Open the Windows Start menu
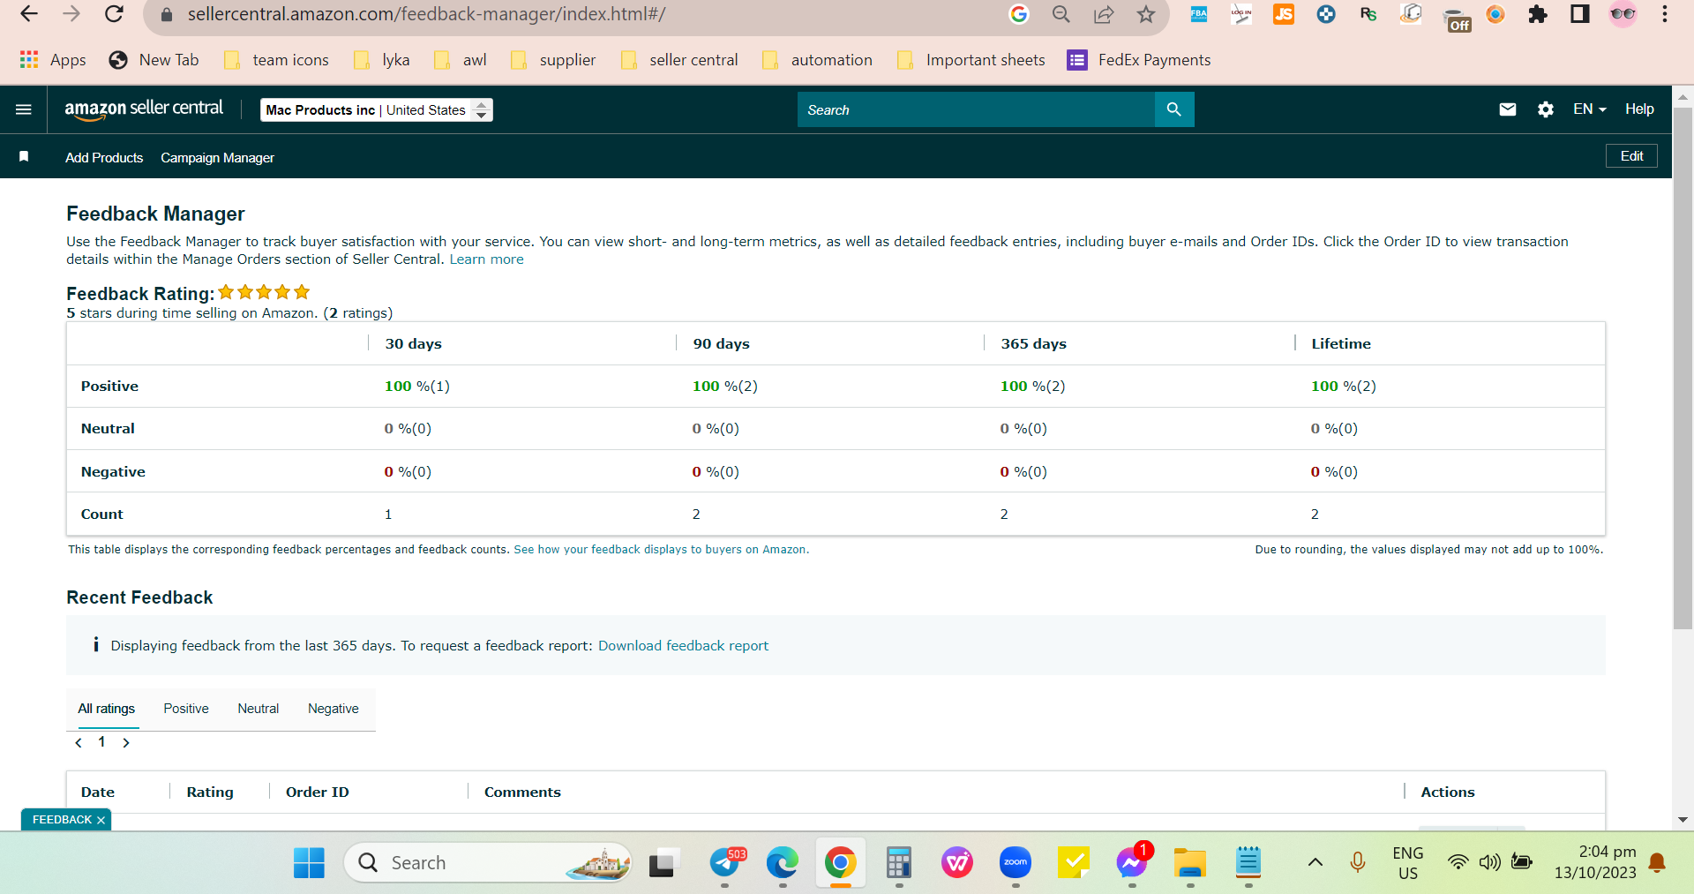The height and width of the screenshot is (894, 1694). coord(309,863)
